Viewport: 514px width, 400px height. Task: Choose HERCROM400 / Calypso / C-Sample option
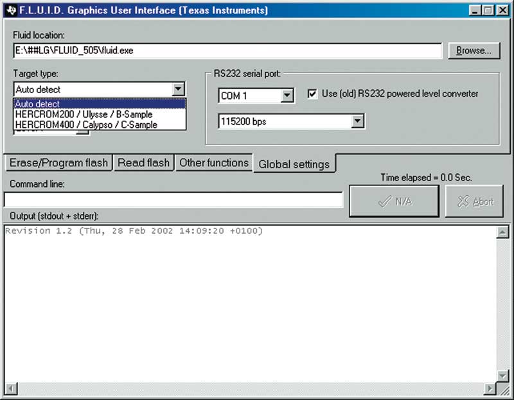(100, 125)
